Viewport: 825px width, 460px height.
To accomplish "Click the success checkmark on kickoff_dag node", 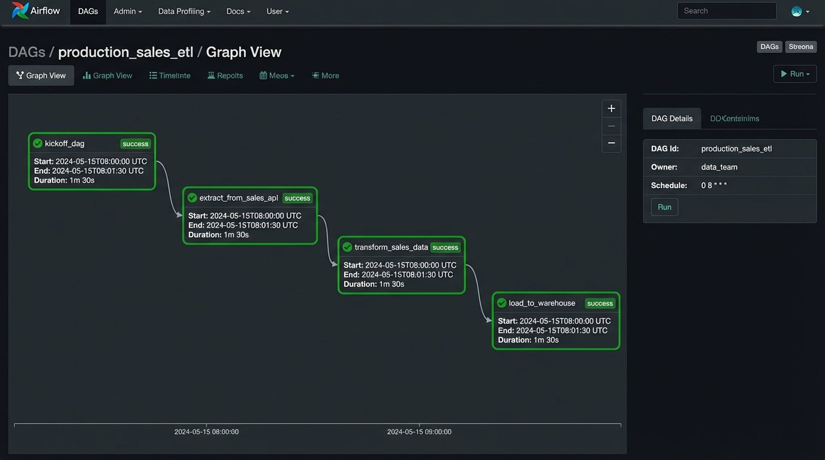I will click(x=37, y=143).
